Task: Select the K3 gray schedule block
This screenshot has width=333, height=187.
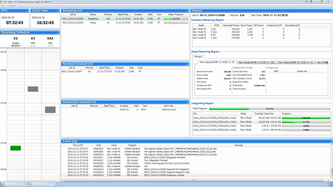Action: (33, 89)
